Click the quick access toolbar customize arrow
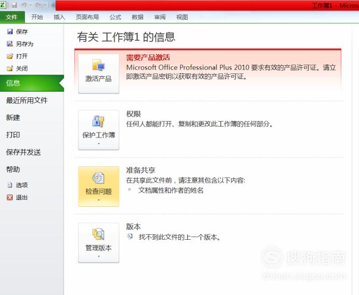The image size is (359, 295). tap(52, 5)
